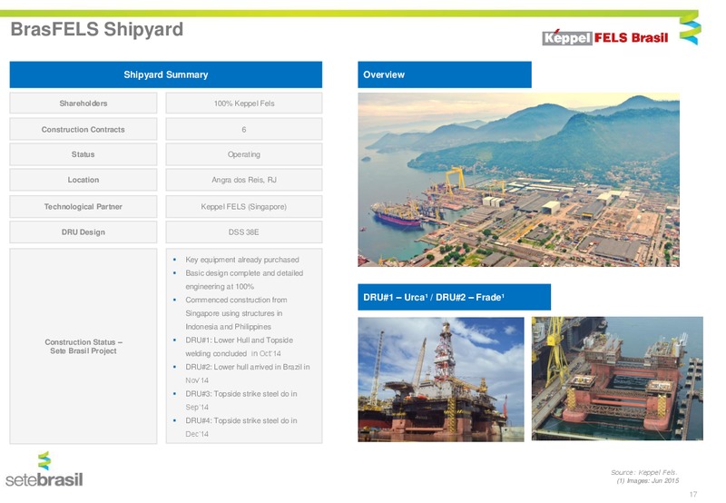726x503 pixels.
Task: Open the DRU#1 Urca drilling rig photo
Action: pos(441,380)
